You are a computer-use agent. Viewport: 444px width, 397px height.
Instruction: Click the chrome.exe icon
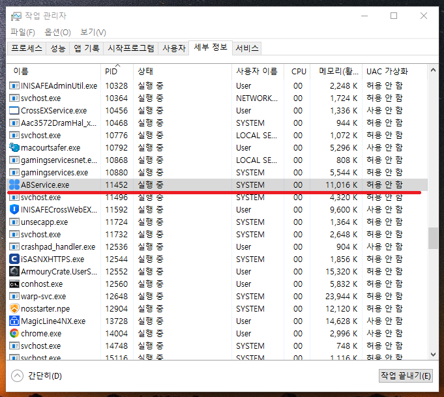(14, 333)
